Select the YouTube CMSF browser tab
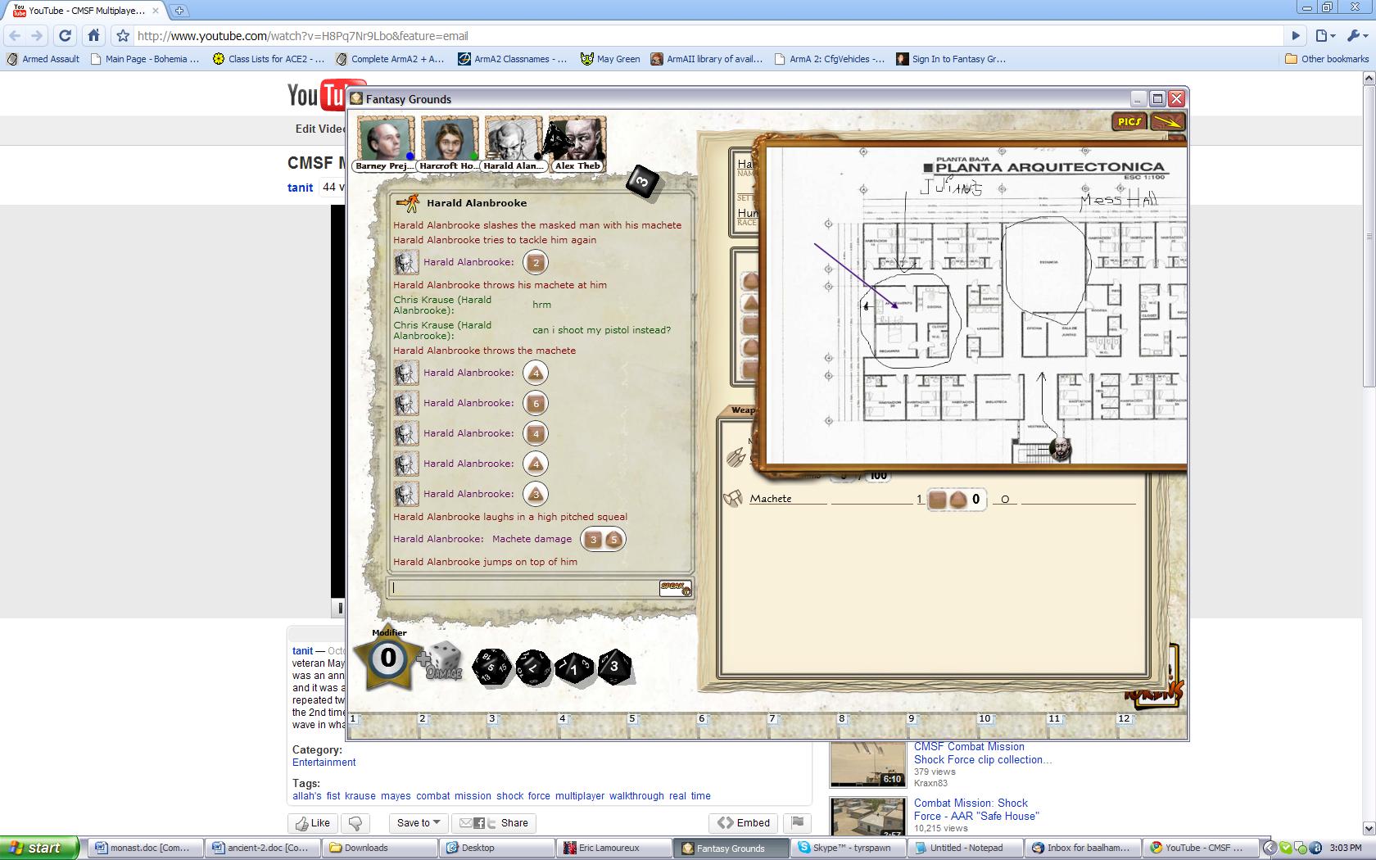The image size is (1376, 860). click(x=87, y=11)
